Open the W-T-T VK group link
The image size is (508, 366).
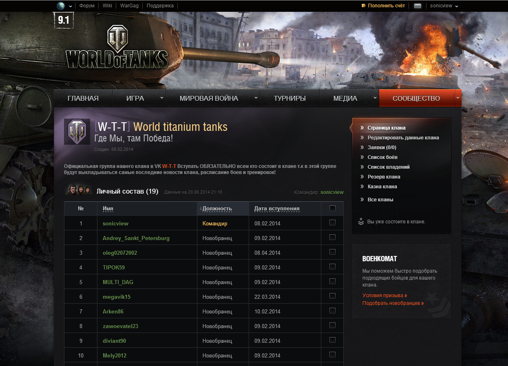pos(169,166)
